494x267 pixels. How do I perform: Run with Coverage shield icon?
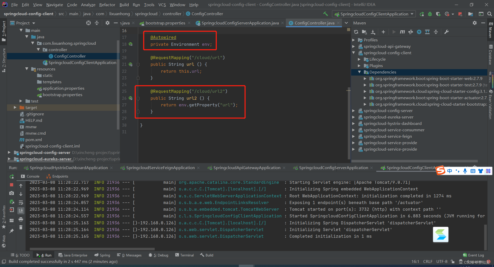[x=438, y=14]
